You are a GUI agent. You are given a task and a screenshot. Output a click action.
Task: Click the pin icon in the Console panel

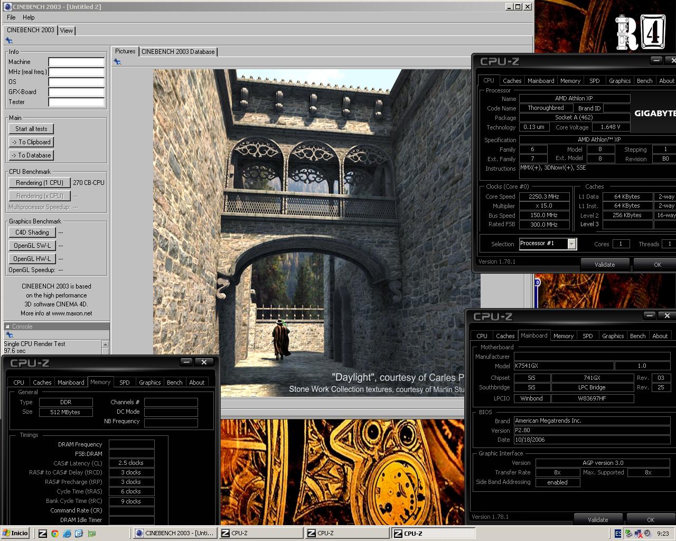[x=9, y=335]
